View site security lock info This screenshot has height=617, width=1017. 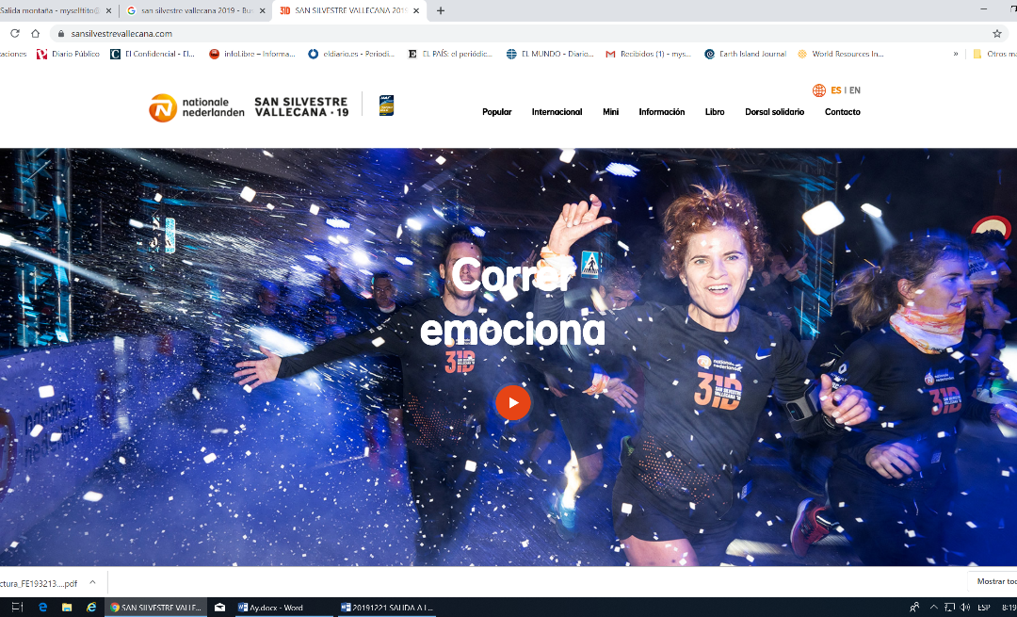(x=61, y=34)
